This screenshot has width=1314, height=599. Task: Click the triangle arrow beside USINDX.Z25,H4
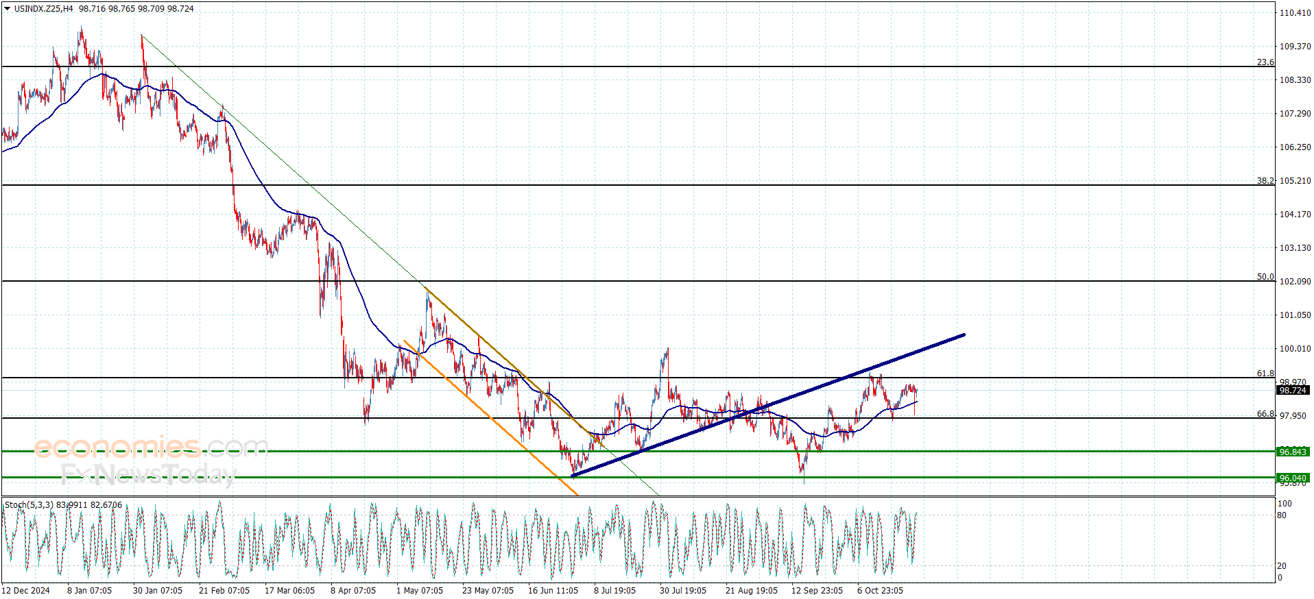(x=8, y=9)
